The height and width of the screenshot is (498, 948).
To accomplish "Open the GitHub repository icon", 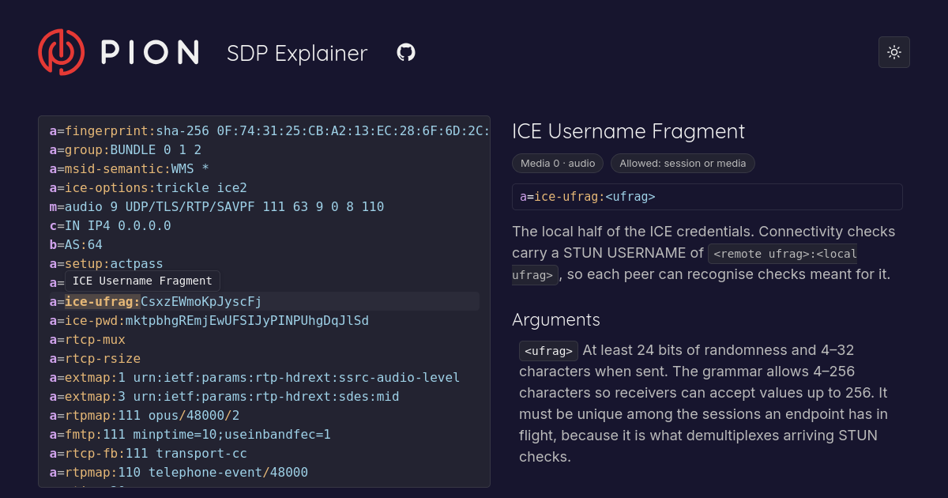I will [x=406, y=53].
